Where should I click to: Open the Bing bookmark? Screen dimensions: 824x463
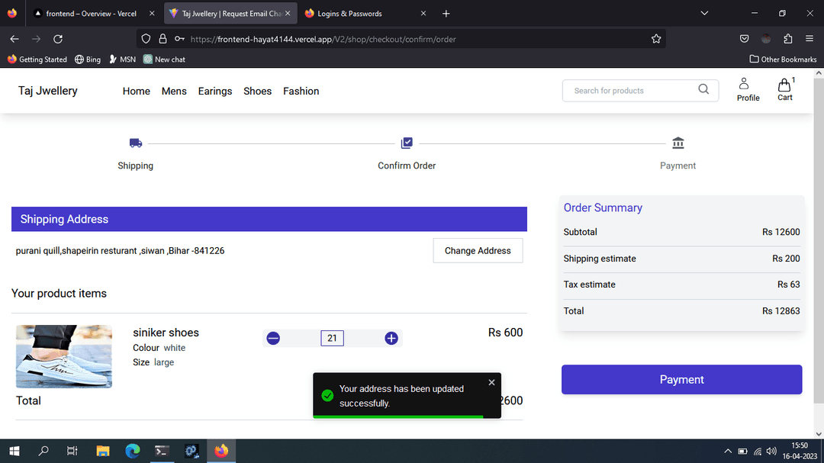[x=87, y=59]
